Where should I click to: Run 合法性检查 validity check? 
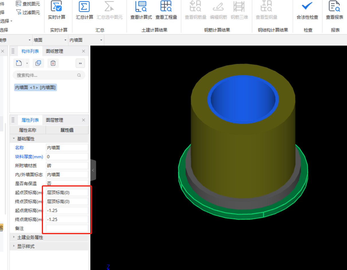coord(307,10)
